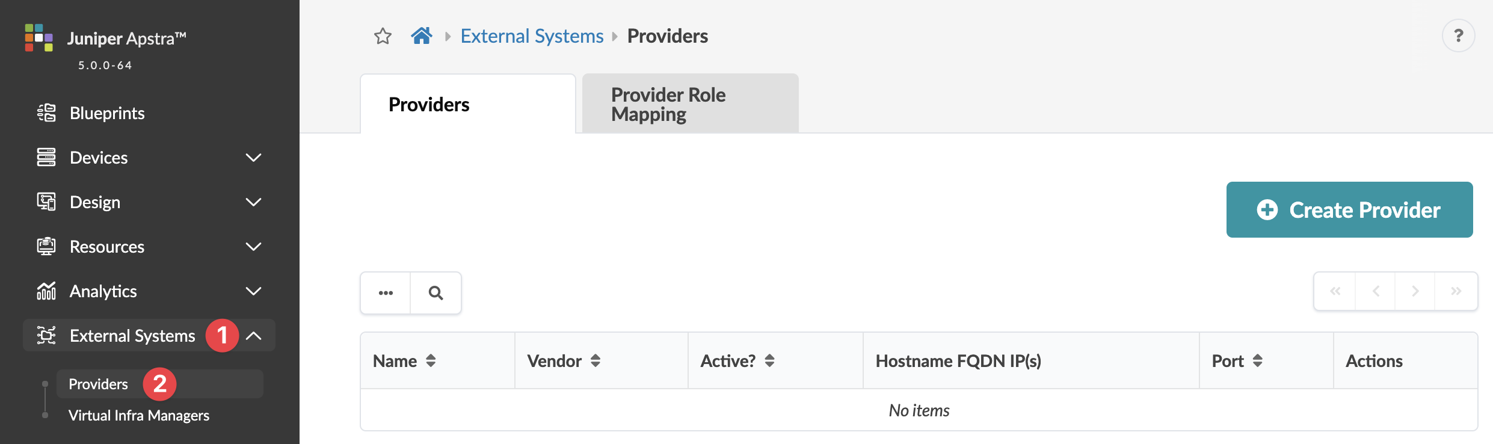Expand the Analytics menu chevron
This screenshot has width=1493, height=444.
tap(254, 291)
